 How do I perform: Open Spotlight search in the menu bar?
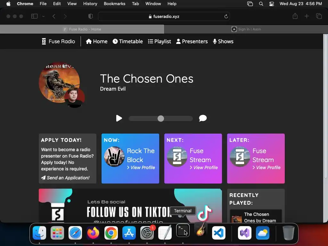pos(261,4)
